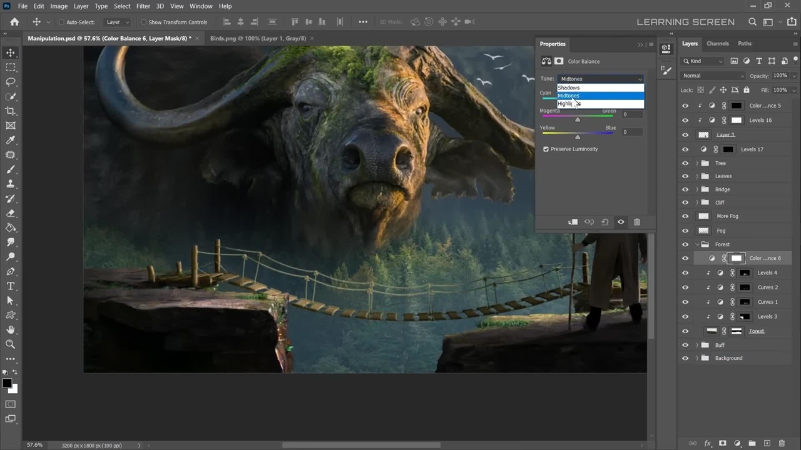Switch to the Birds.png document tab
Image resolution: width=801 pixels, height=450 pixels.
[x=258, y=38]
